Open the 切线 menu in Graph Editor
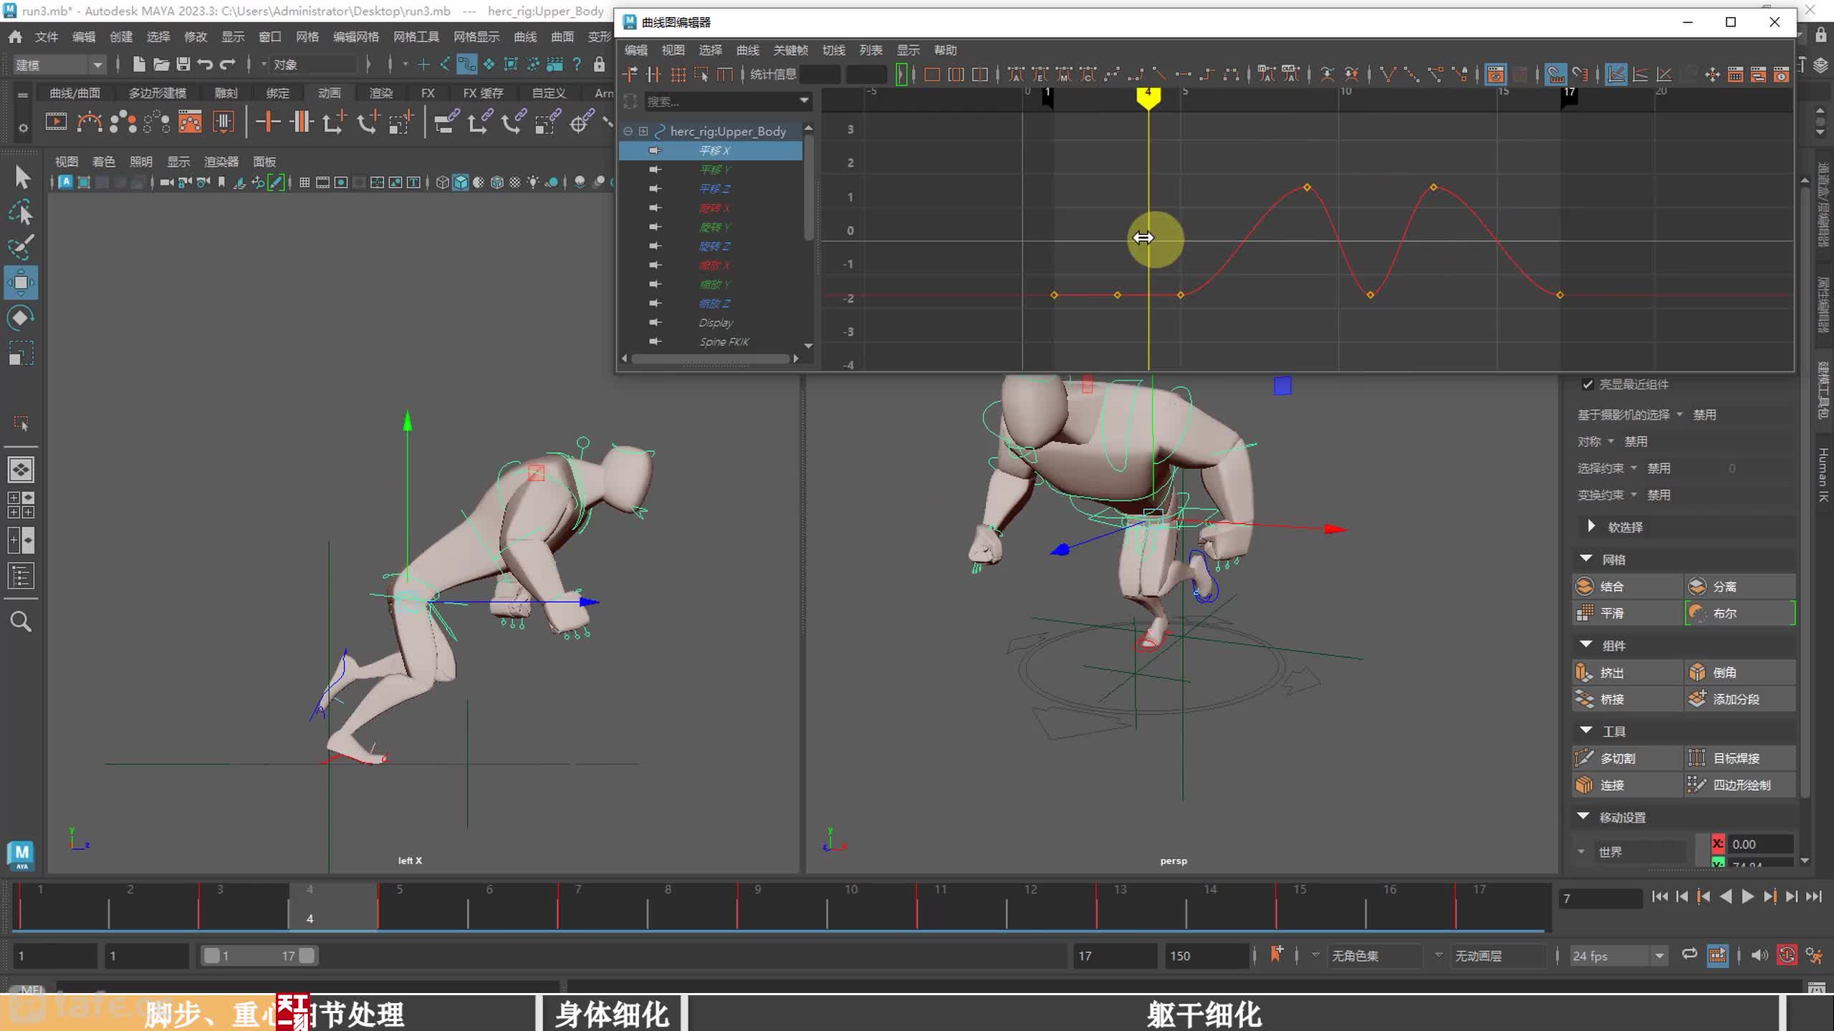The height and width of the screenshot is (1031, 1834). click(x=833, y=50)
